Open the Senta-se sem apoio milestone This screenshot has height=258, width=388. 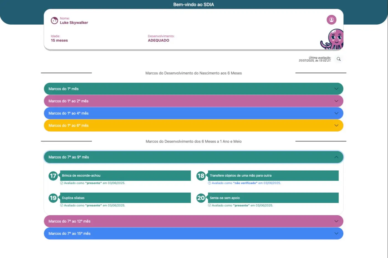(273, 198)
